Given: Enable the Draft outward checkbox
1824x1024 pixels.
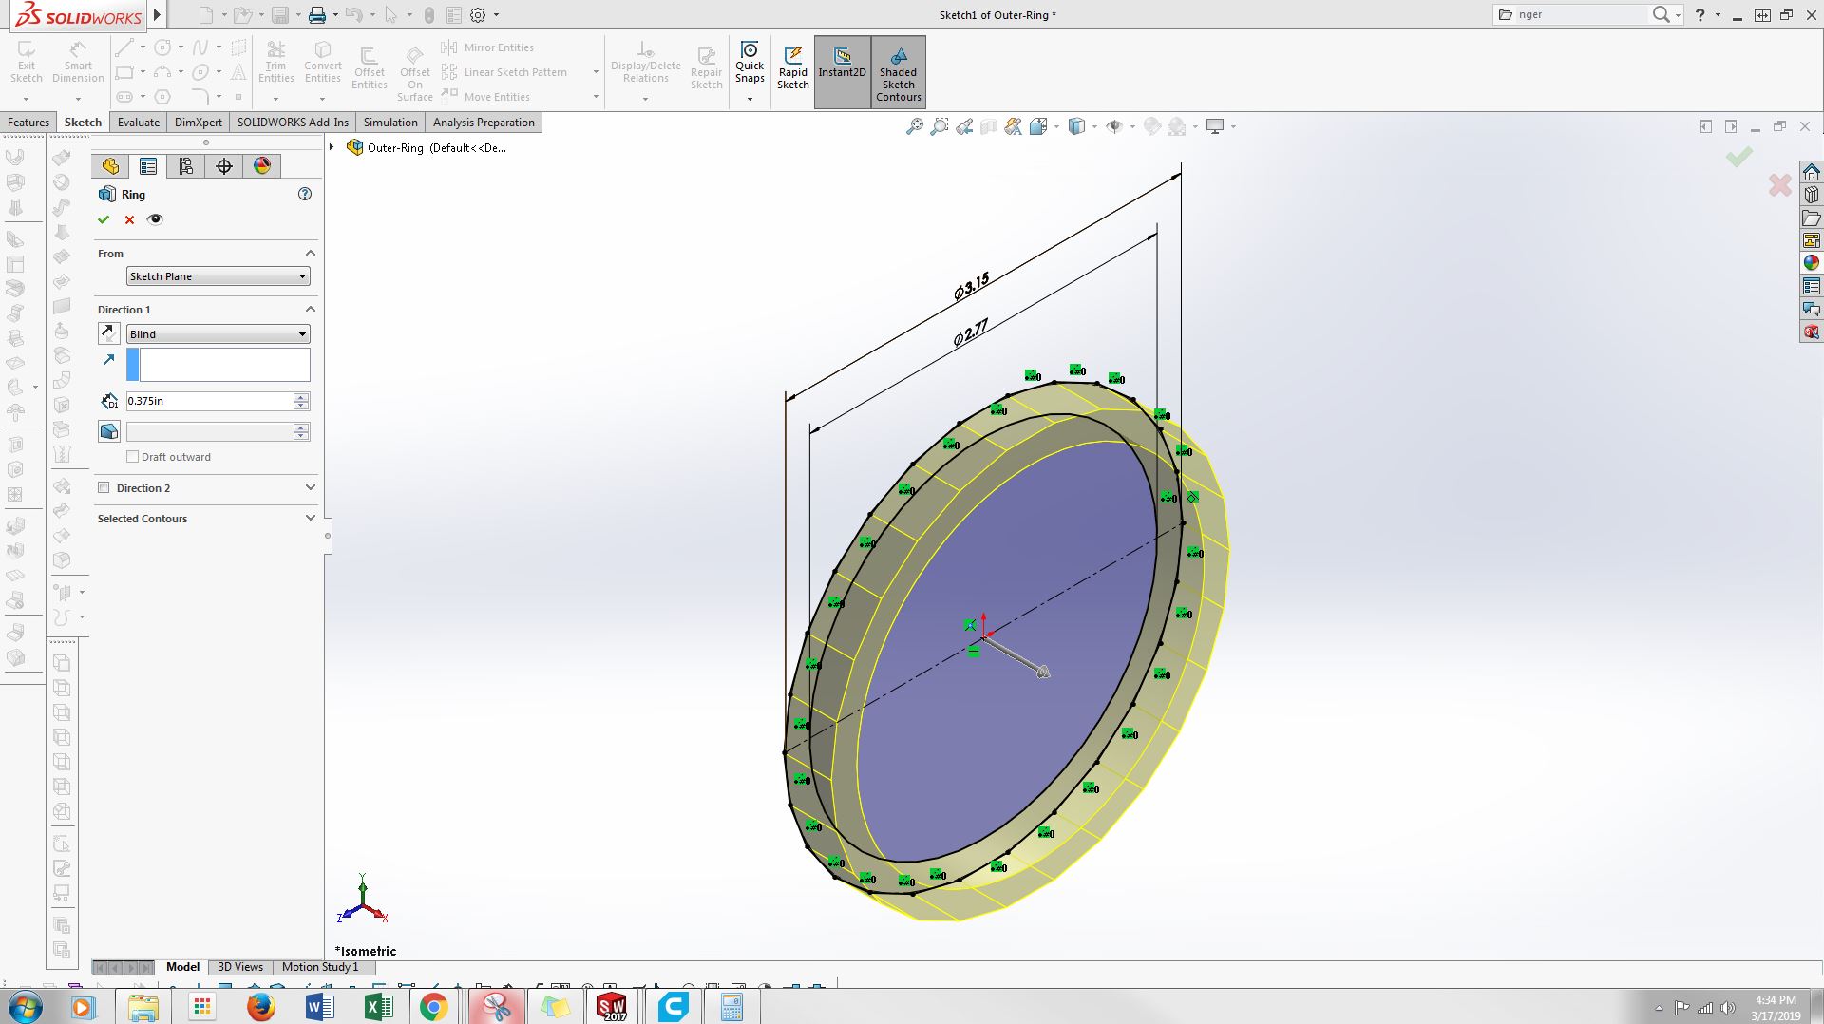Looking at the screenshot, I should tap(133, 457).
